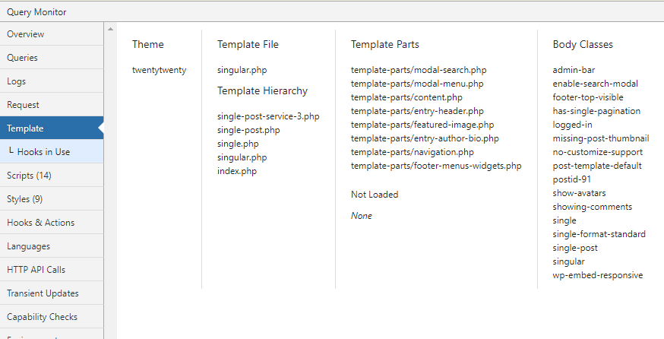The image size is (664, 339).
Task: Click the scroll-up arrow beside sidebar
Action: [x=110, y=29]
